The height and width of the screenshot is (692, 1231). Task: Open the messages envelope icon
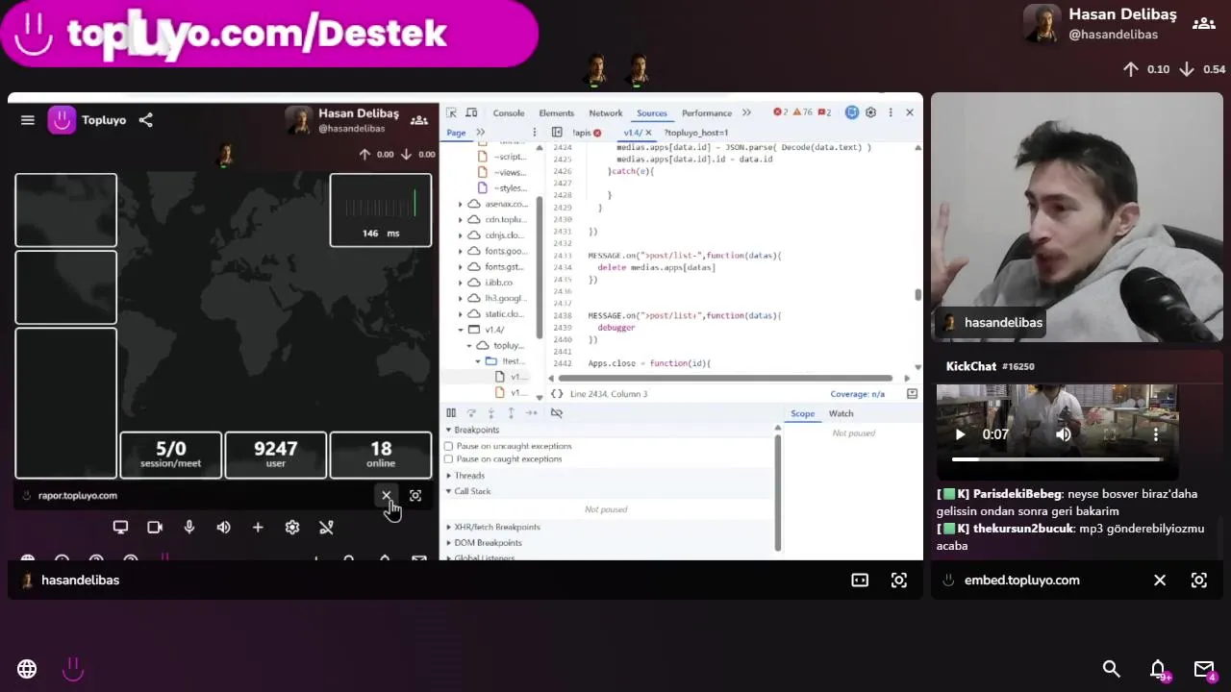1204,669
